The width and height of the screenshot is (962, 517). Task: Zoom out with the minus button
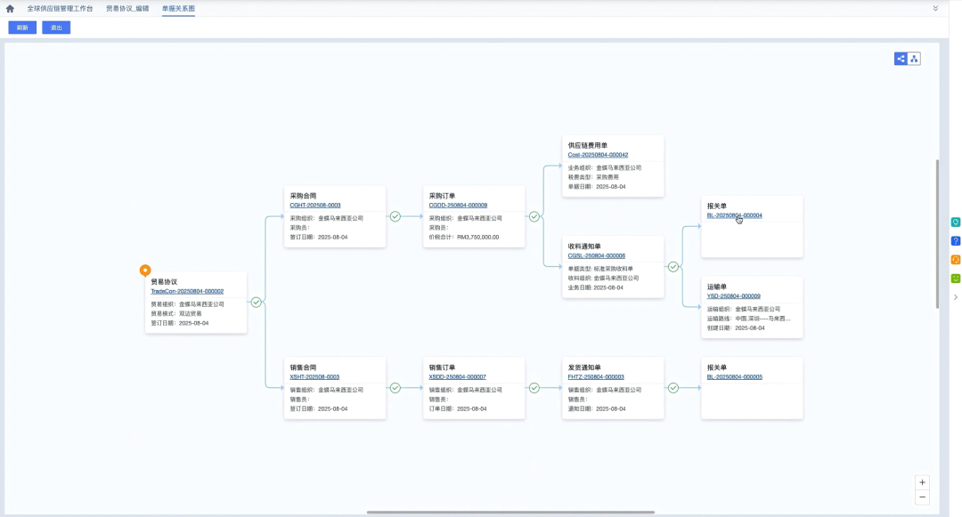922,497
